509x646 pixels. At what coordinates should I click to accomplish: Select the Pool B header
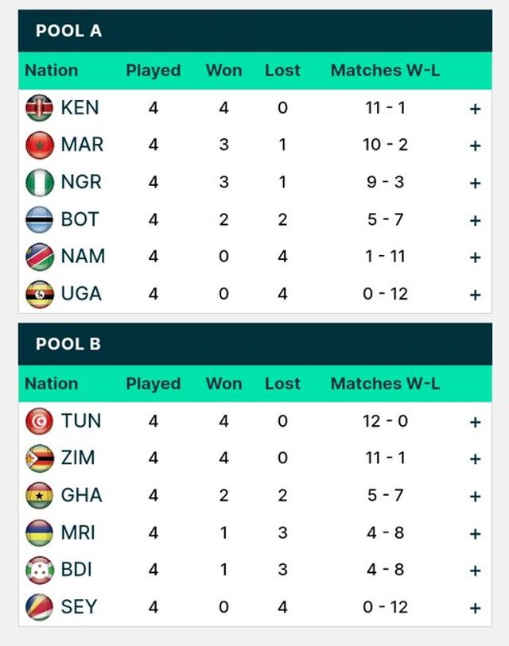68,344
